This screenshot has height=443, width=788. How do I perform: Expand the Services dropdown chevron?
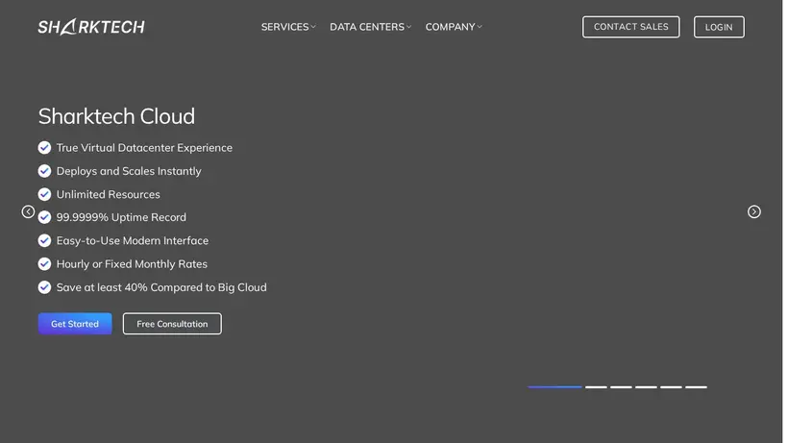pyautogui.click(x=313, y=27)
